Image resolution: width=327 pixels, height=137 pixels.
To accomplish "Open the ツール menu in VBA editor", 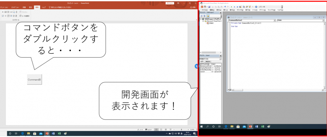I will (x=255, y=10).
